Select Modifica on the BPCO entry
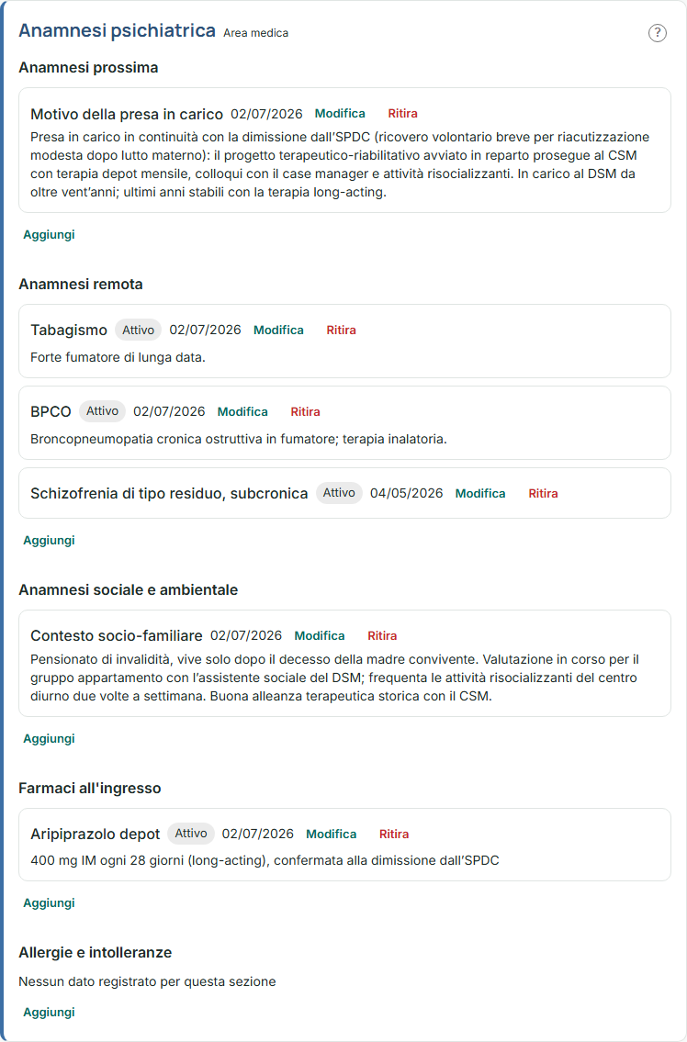The image size is (687, 1042). point(242,412)
